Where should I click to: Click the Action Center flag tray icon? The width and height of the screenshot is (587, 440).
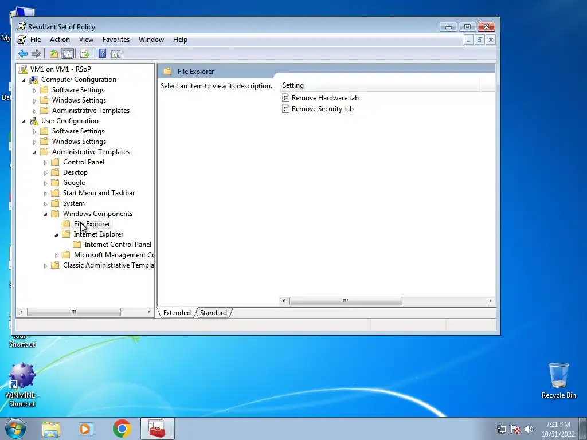point(515,429)
